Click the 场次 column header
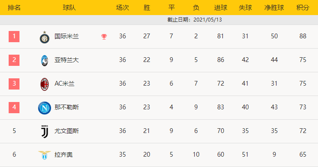This screenshot has width=318, height=167. (x=122, y=8)
